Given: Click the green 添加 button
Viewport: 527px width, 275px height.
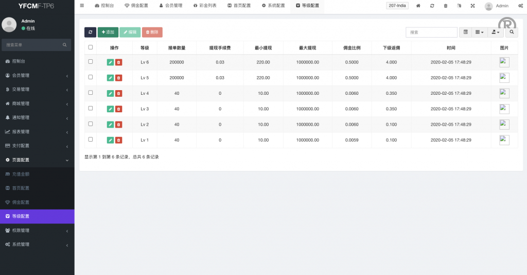Looking at the screenshot, I should [x=108, y=32].
